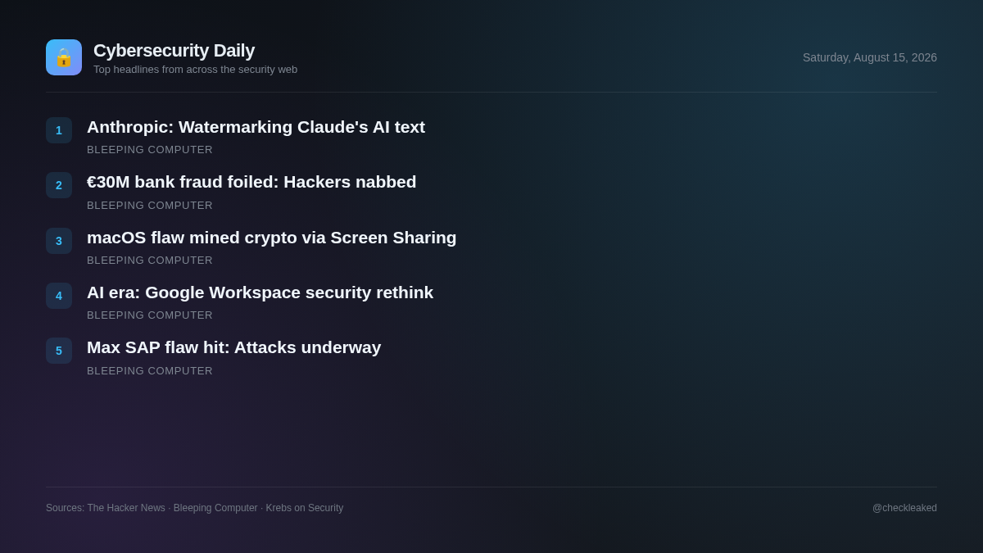The width and height of the screenshot is (983, 553).
Task: Click Bleeping Computer source under headline two
Action: click(150, 206)
